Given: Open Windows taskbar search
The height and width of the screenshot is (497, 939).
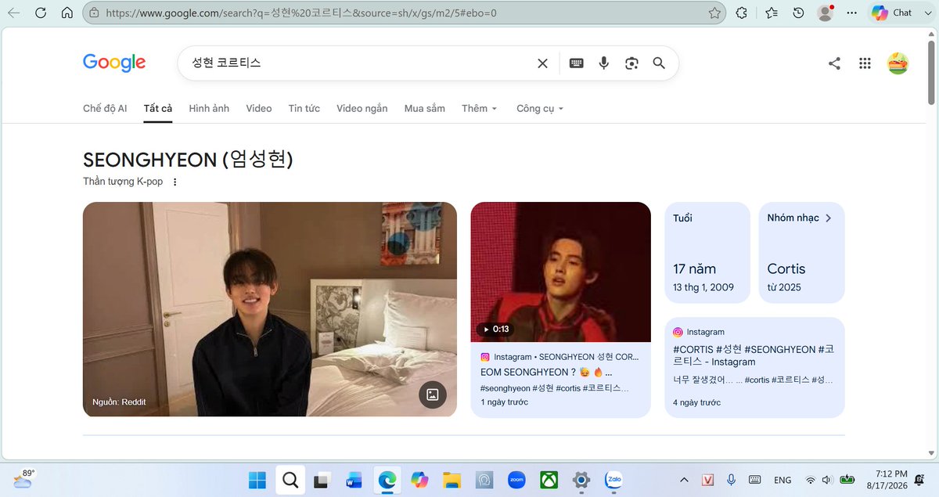Looking at the screenshot, I should click(x=290, y=480).
